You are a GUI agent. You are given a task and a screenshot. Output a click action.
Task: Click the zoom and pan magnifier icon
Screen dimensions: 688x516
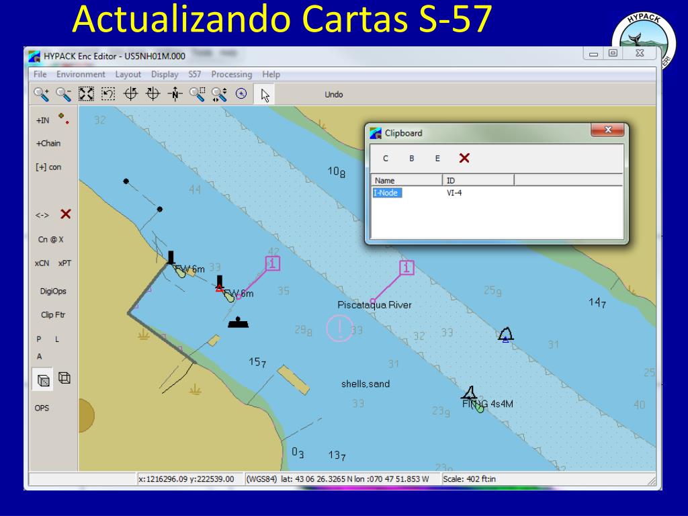(220, 94)
